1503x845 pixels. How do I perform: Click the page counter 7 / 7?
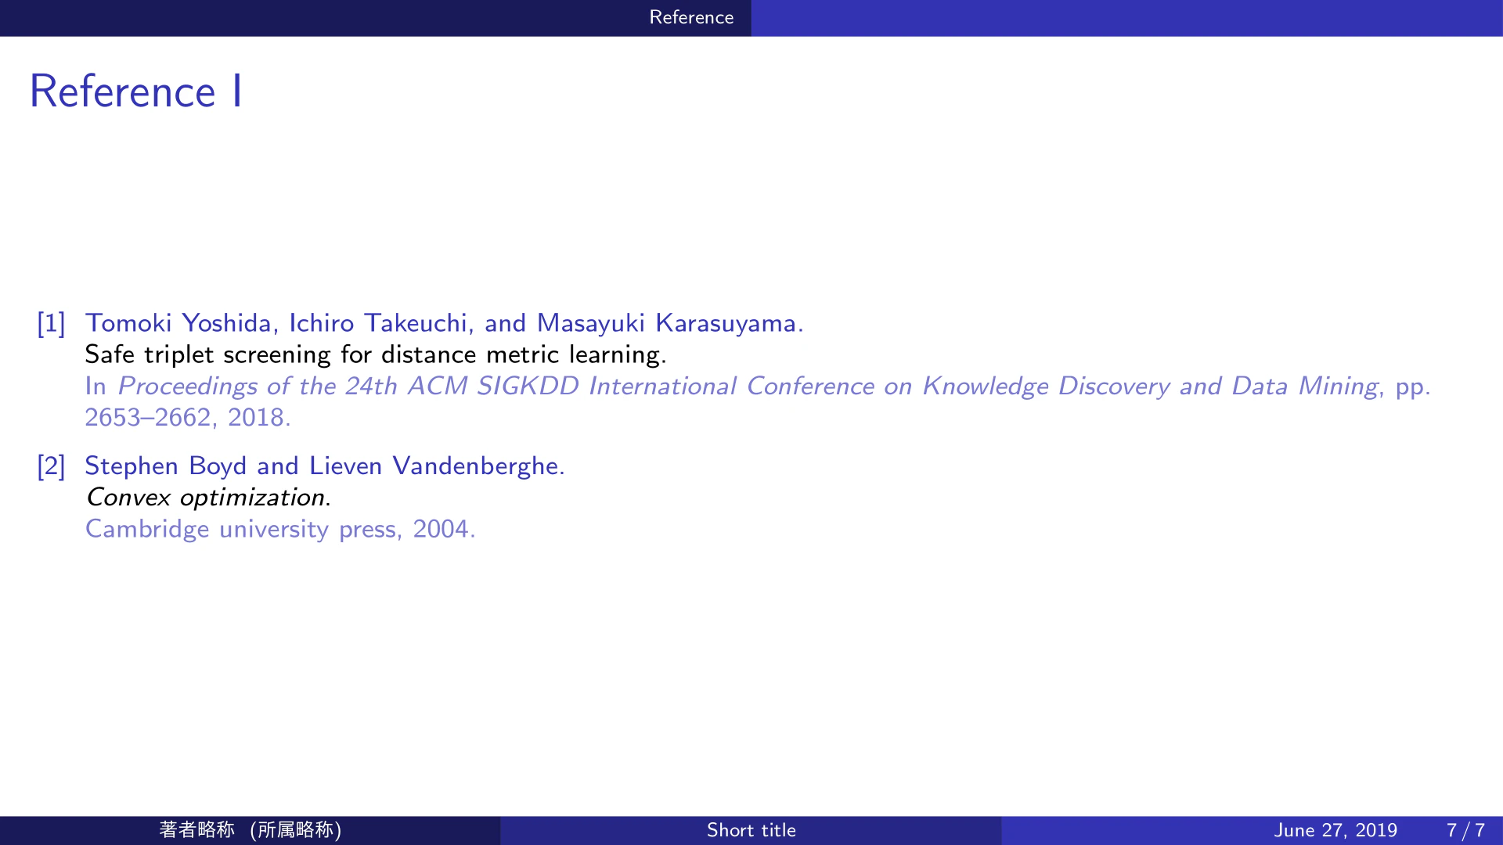pos(1465,830)
